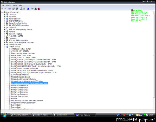Click the ILLUSION-BCF5E5 computer root icon

tap(4, 12)
